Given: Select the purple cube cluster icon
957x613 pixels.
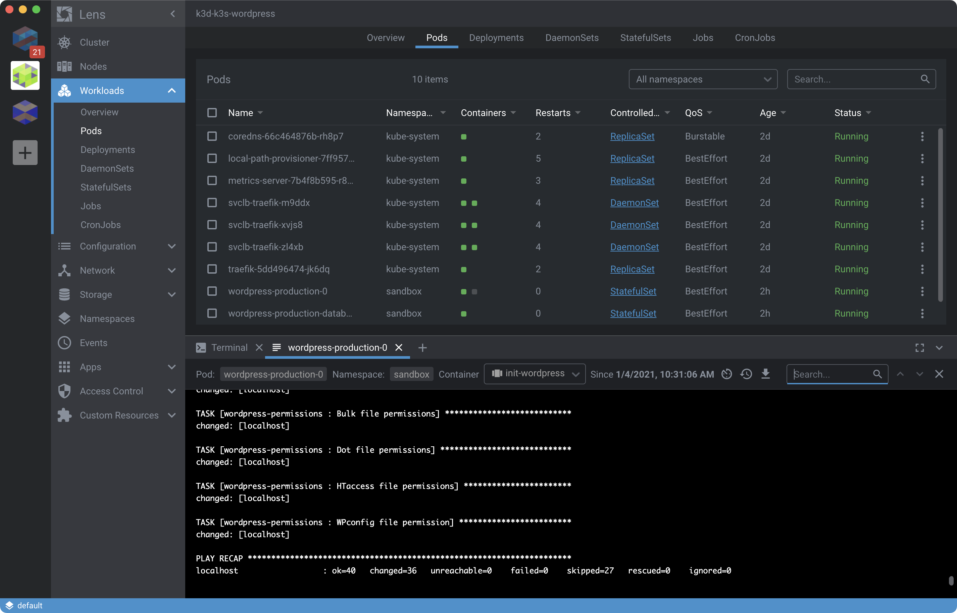Looking at the screenshot, I should 25,112.
